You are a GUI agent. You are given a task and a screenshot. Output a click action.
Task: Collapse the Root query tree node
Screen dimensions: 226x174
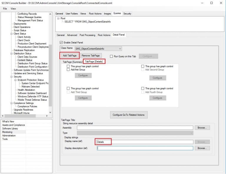58,18
